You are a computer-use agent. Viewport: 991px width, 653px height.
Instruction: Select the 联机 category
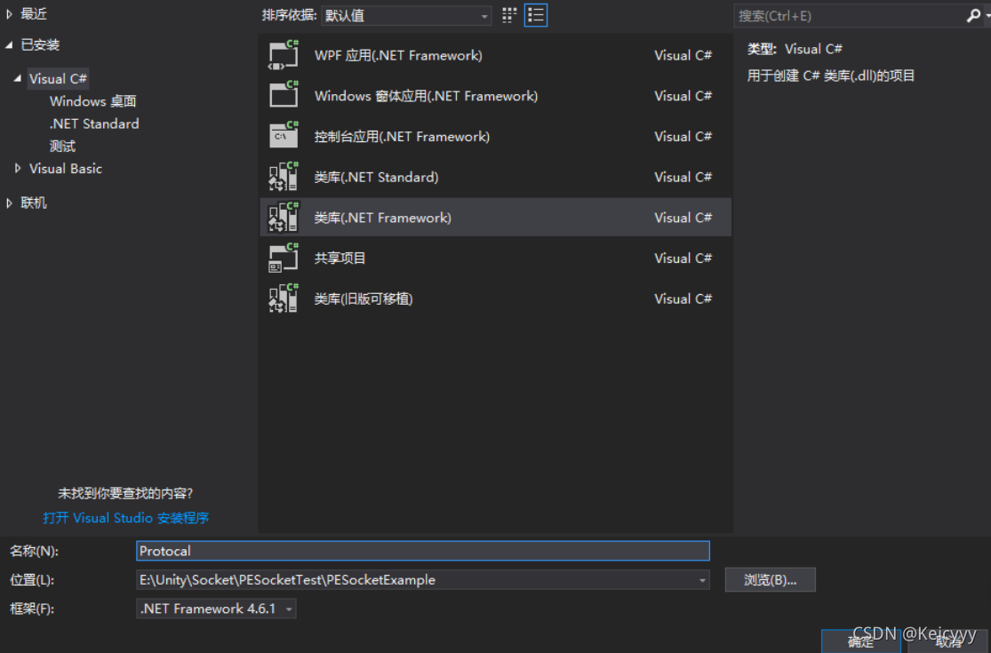pos(33,203)
